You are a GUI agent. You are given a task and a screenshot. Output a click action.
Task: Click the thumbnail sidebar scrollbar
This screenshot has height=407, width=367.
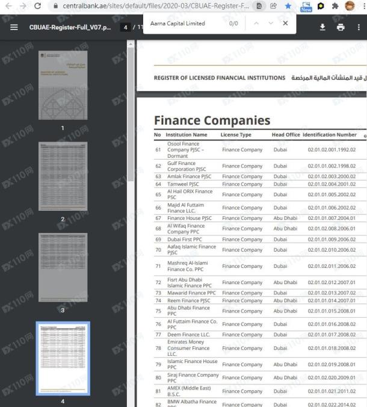pyautogui.click(x=131, y=114)
